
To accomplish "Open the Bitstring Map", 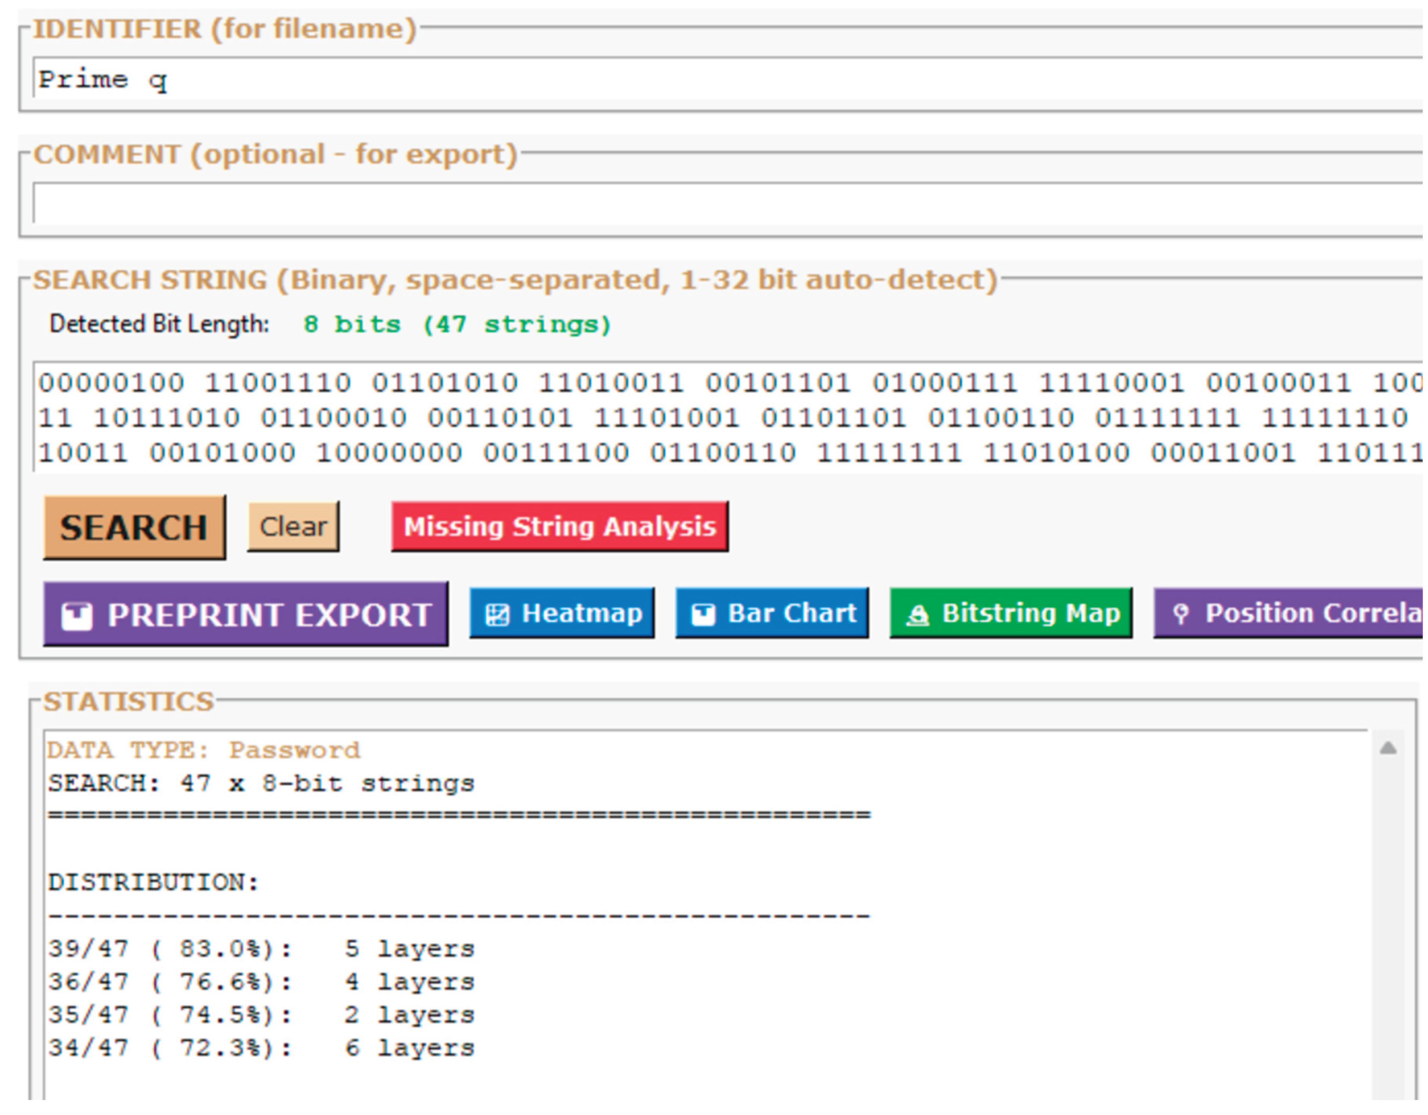I will click(x=1010, y=613).
